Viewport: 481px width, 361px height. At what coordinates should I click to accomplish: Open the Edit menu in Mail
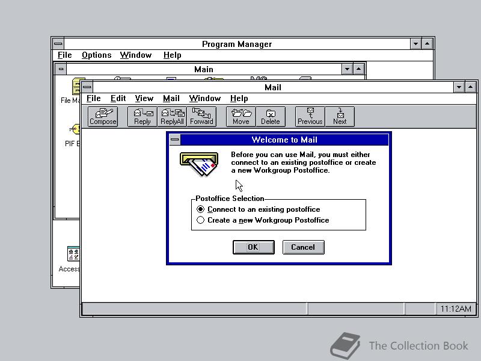coord(118,99)
